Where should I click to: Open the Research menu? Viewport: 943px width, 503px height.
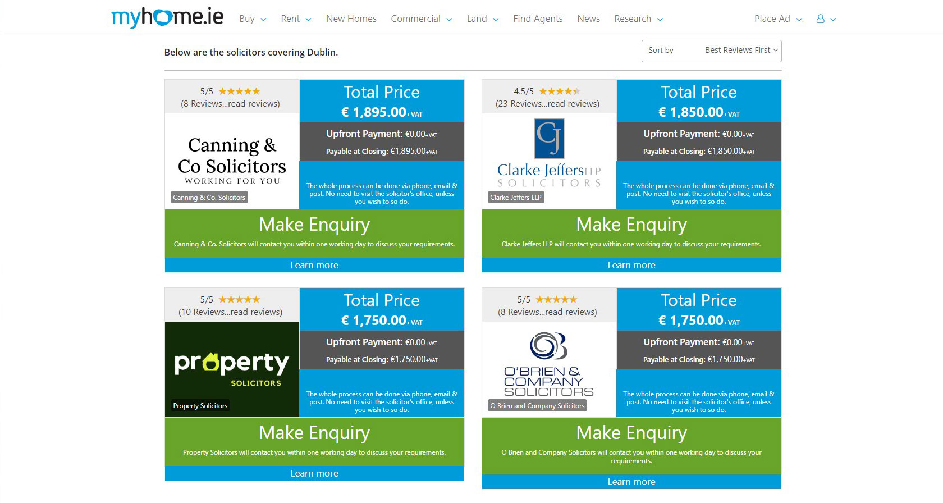click(x=633, y=19)
